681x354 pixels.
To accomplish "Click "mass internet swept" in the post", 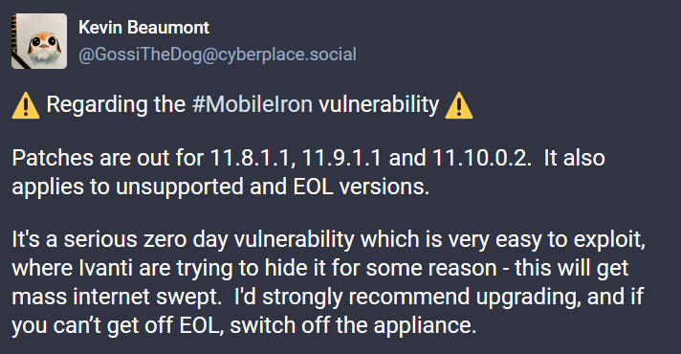I will (117, 297).
